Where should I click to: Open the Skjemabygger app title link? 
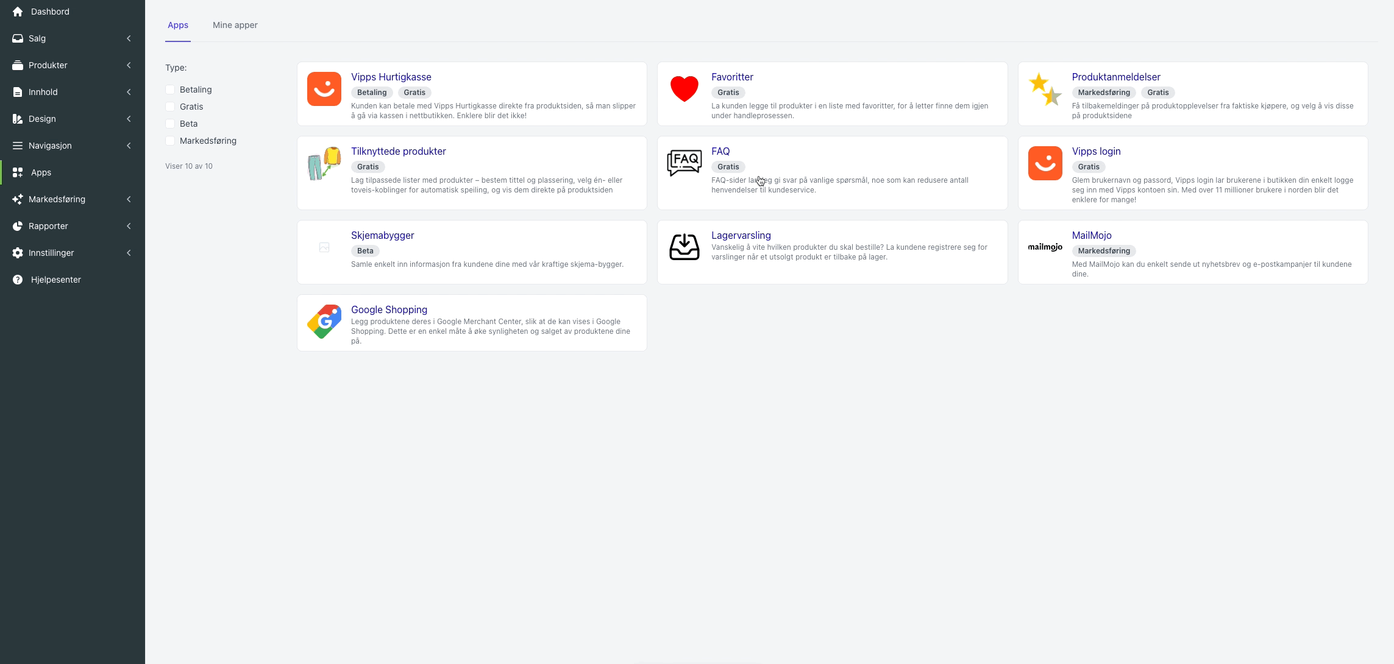click(382, 235)
